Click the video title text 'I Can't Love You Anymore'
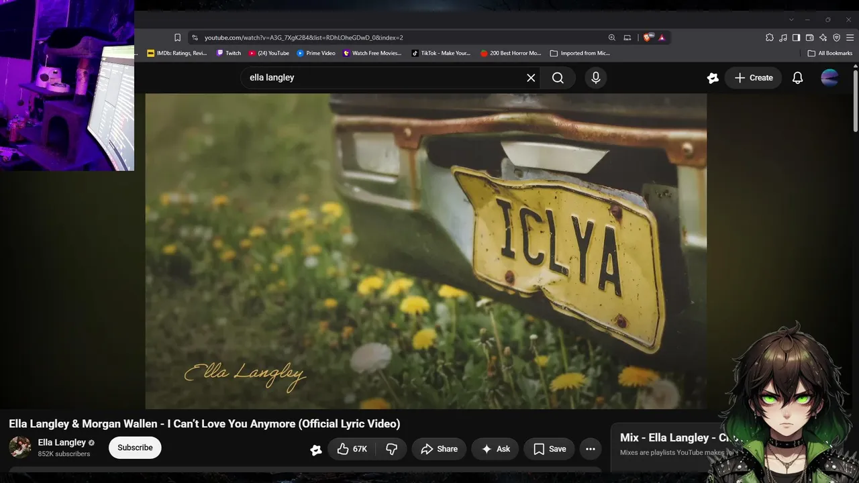The height and width of the screenshot is (483, 859). (232, 423)
